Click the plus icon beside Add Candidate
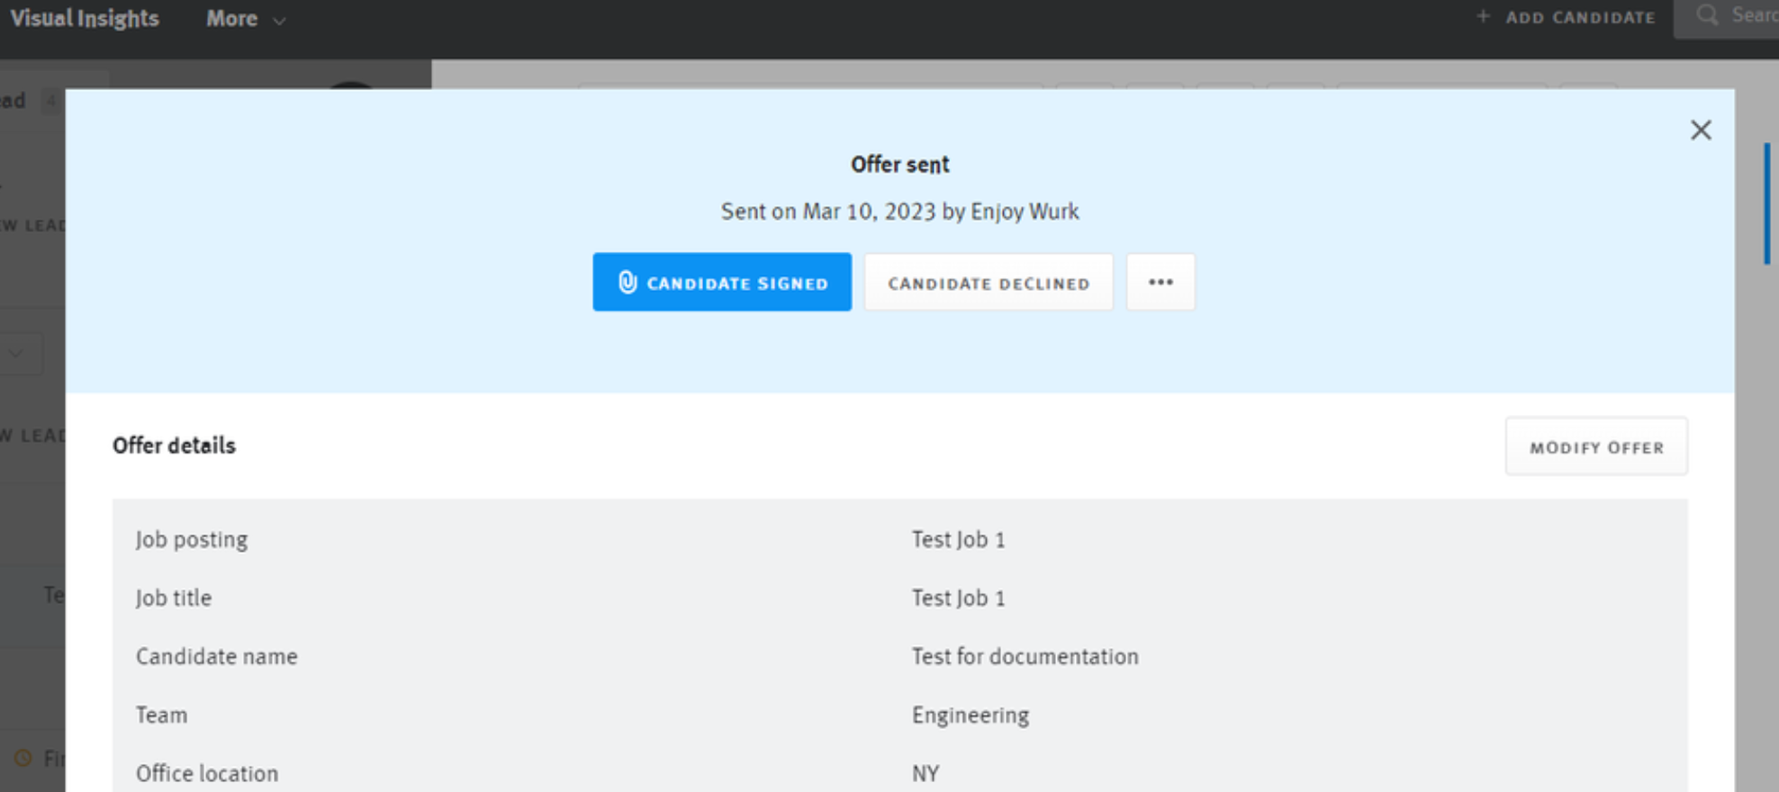 click(1483, 16)
